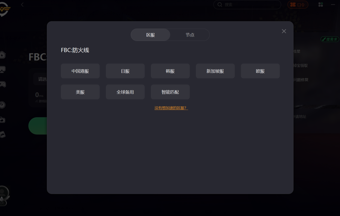Go back with the top-left arrow

[x=22, y=5]
